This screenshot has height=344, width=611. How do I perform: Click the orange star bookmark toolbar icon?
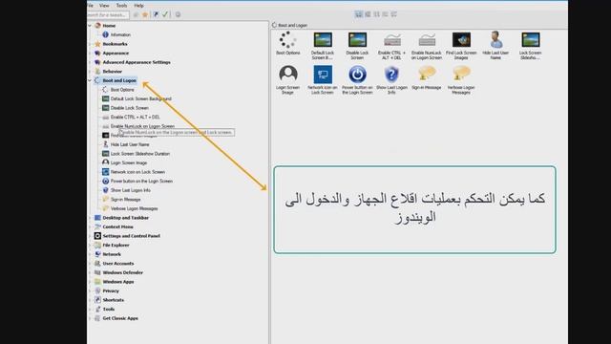tap(145, 14)
